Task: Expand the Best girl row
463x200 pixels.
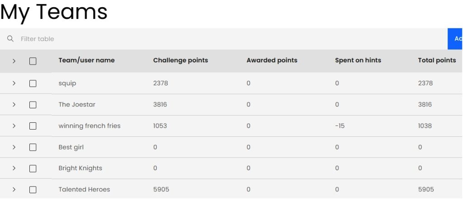Action: [14, 147]
